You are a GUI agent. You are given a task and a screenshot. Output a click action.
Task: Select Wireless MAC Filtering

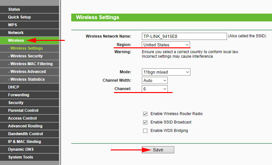(31, 64)
